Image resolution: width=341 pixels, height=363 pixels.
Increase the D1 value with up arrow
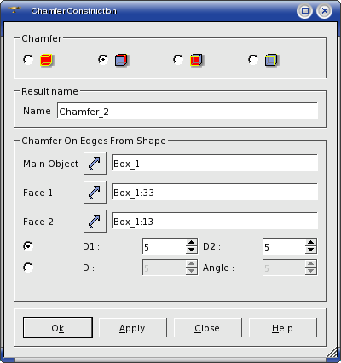point(192,243)
